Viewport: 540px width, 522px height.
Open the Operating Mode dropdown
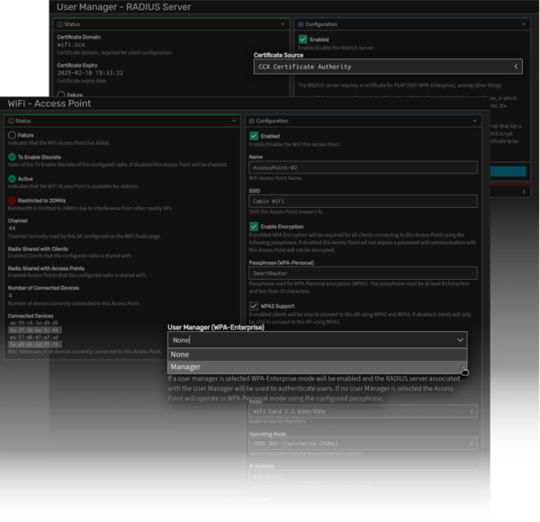point(363,444)
